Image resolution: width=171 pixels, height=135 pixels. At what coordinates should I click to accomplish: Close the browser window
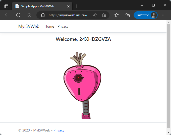pos(165,5)
